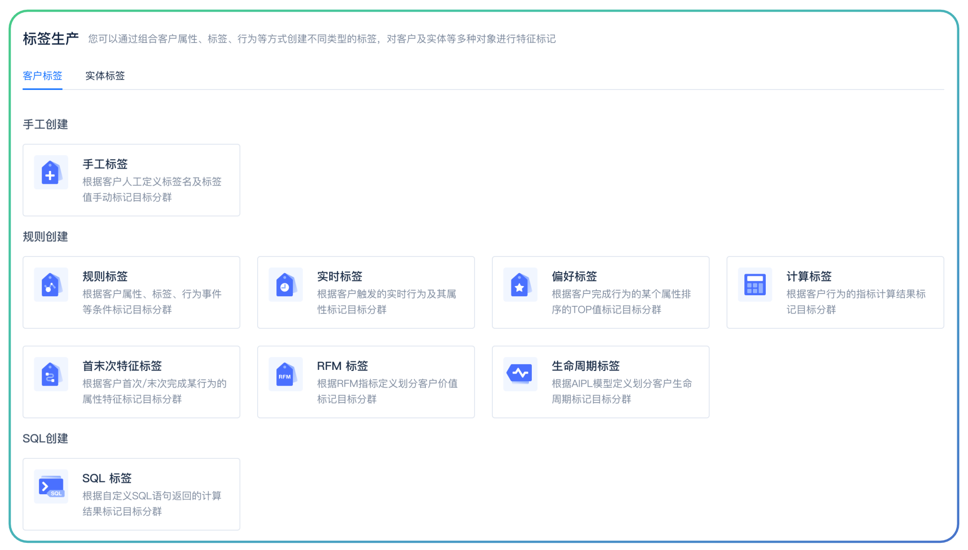Open the 手工标签 card title
The height and width of the screenshot is (550, 968).
pos(105,164)
